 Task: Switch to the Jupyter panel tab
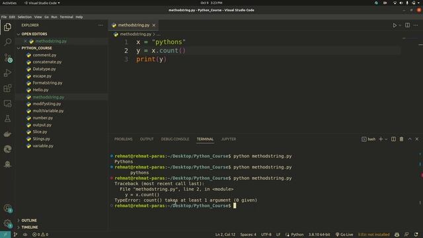click(x=229, y=139)
